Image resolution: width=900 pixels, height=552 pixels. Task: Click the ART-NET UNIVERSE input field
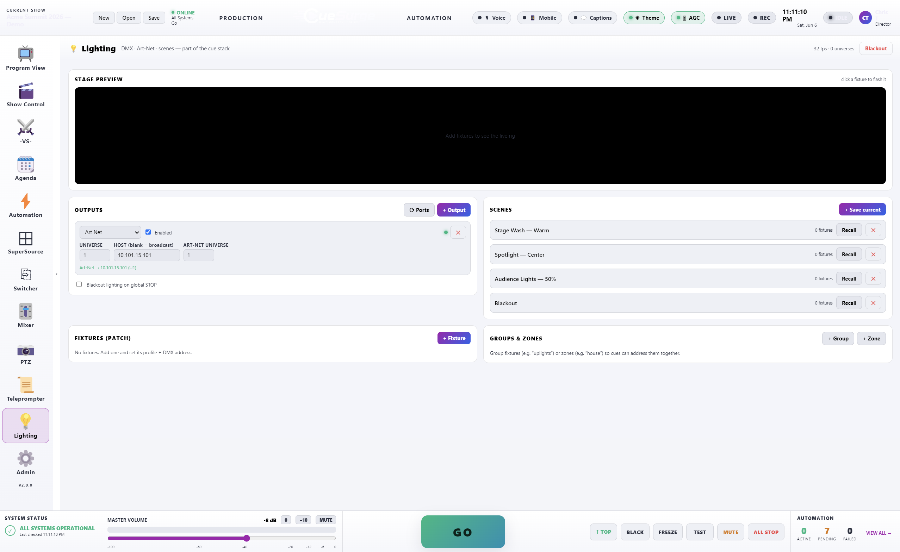pyautogui.click(x=199, y=255)
